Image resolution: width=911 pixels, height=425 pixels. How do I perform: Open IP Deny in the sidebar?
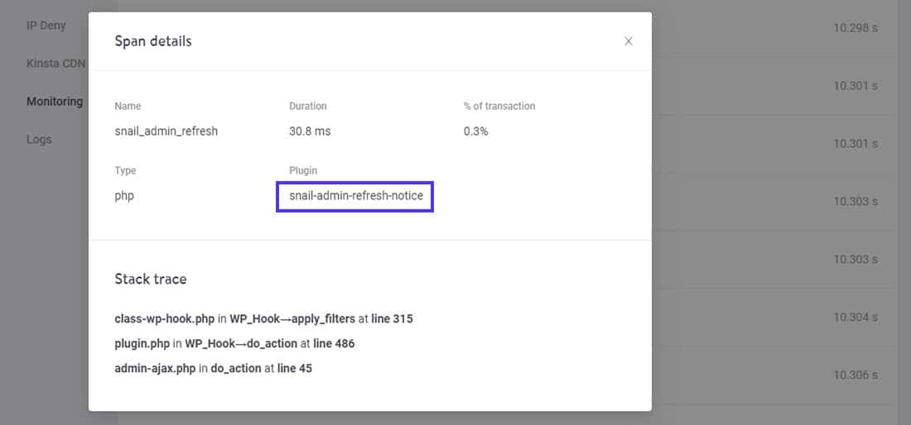coord(46,25)
